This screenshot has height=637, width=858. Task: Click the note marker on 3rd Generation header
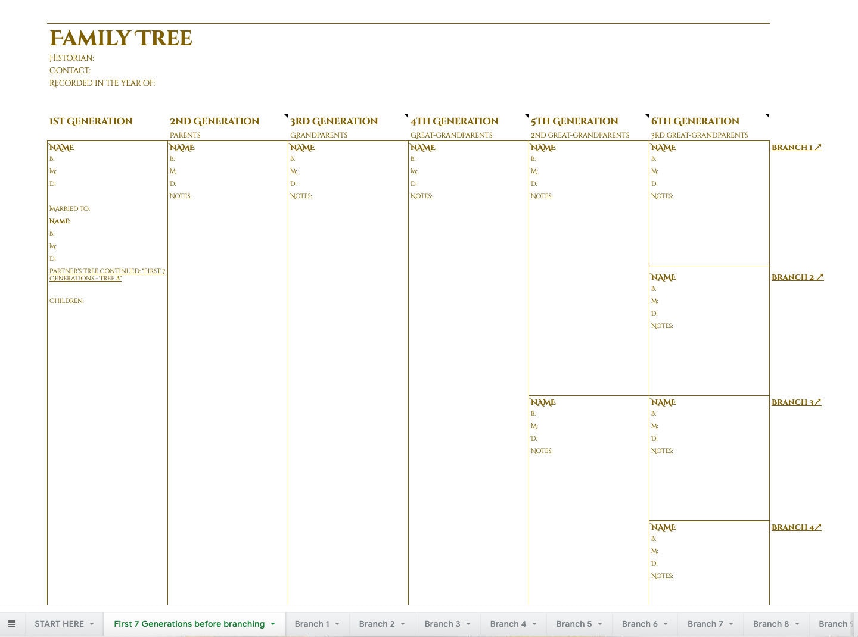click(x=287, y=114)
